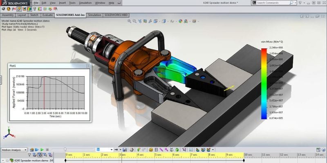Viewport: 327px width, 163px height.
Task: Switch to the Sketch tab
Action: (34, 15)
